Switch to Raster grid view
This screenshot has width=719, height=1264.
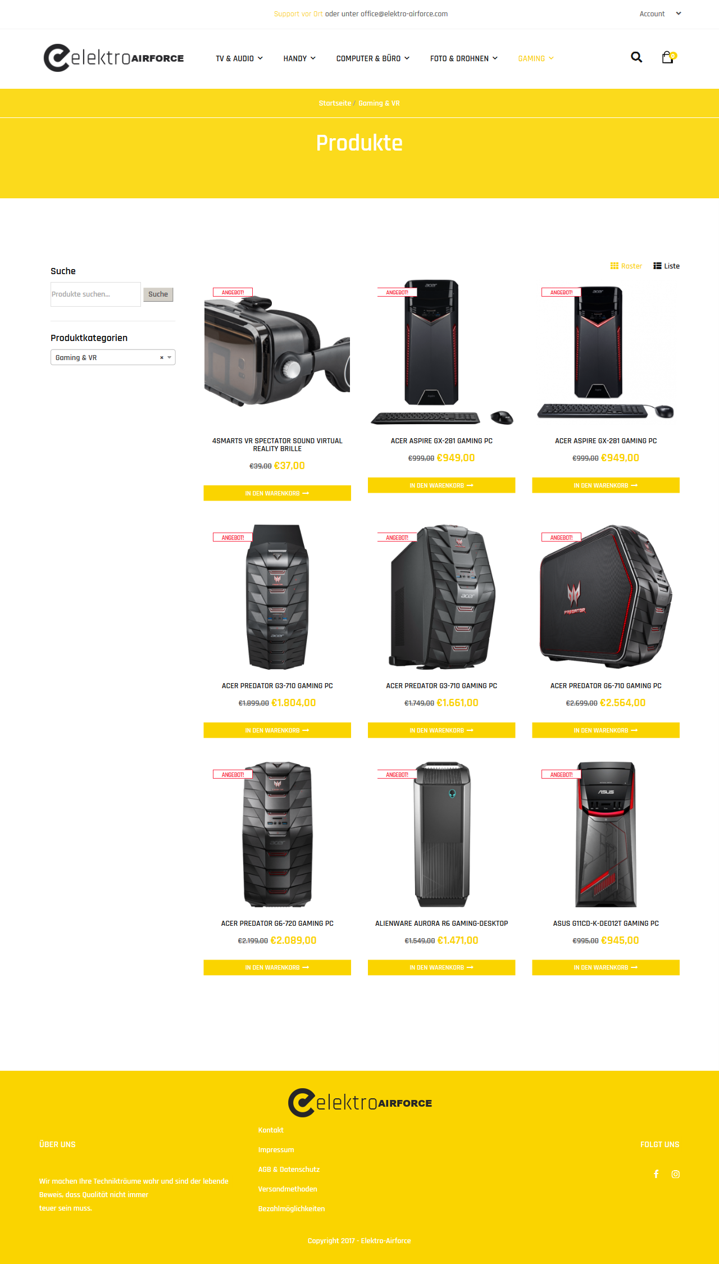tap(626, 266)
